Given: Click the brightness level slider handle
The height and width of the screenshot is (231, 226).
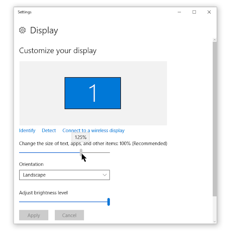Looking at the screenshot, I should (109, 202).
